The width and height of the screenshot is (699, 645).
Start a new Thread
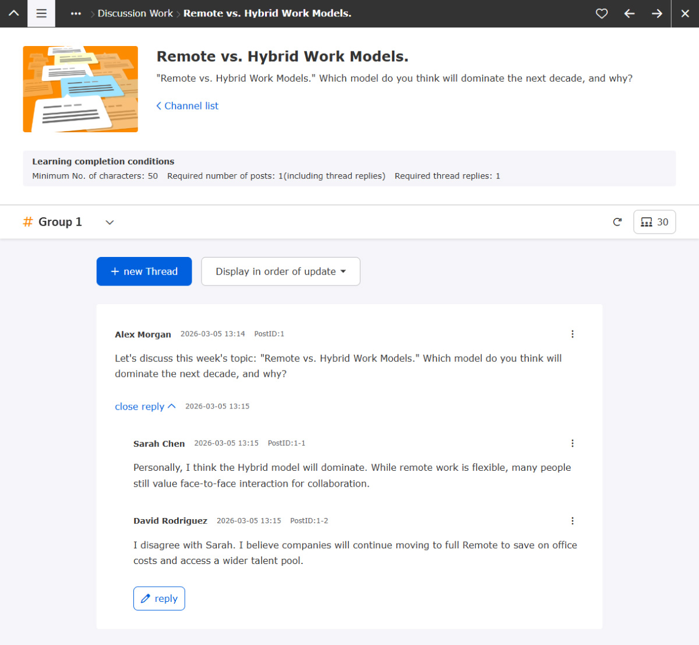144,272
